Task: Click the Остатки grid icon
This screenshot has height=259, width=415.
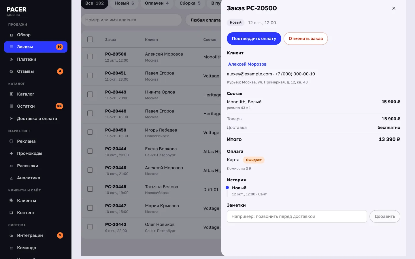Action: (x=11, y=106)
